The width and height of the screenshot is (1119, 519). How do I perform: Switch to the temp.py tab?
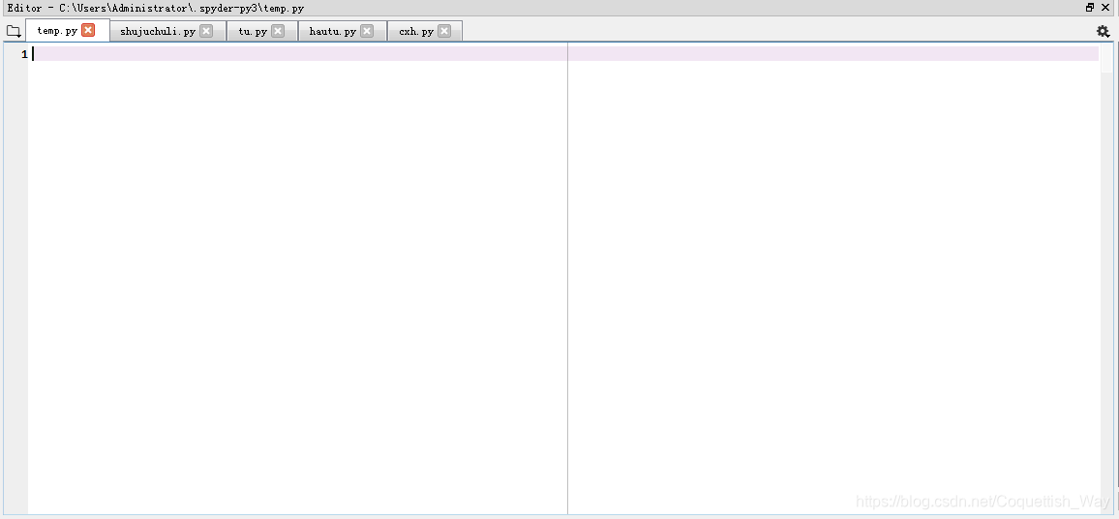(57, 31)
